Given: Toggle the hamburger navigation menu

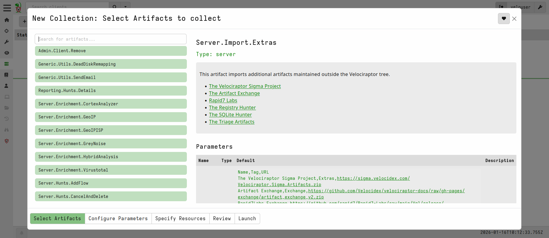Looking at the screenshot, I should pos(7,7).
